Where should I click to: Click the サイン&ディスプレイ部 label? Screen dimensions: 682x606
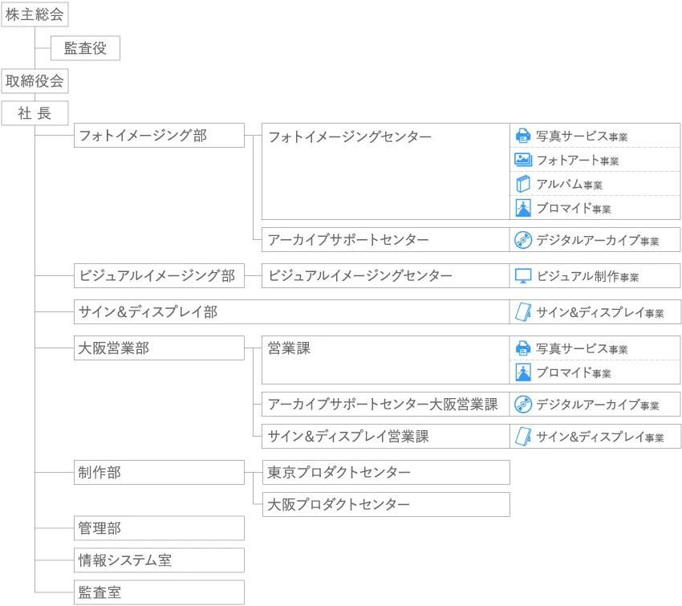148,312
